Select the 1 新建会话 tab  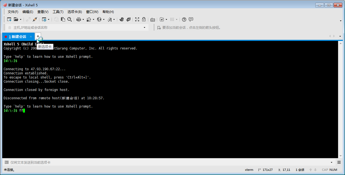click(x=17, y=36)
